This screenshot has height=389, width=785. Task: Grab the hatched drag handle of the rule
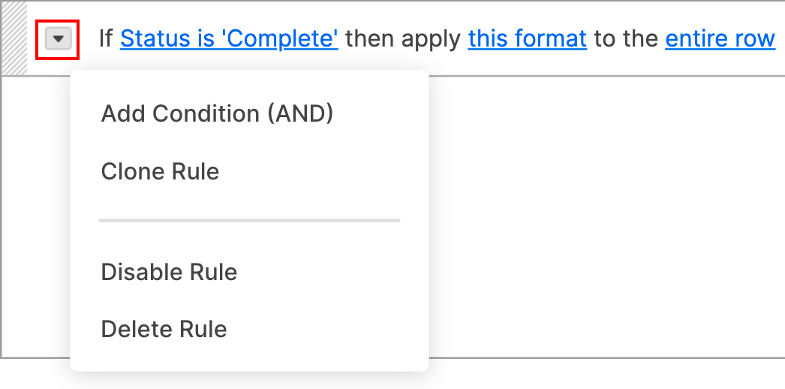(14, 38)
